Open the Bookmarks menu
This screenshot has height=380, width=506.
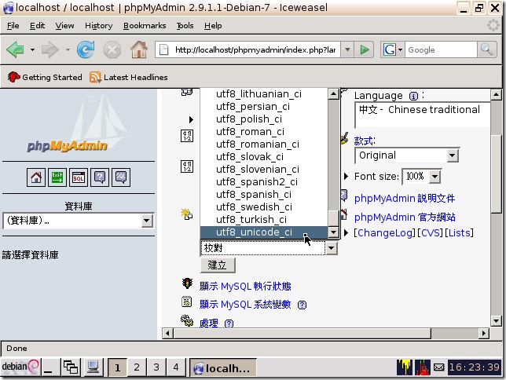(145, 25)
